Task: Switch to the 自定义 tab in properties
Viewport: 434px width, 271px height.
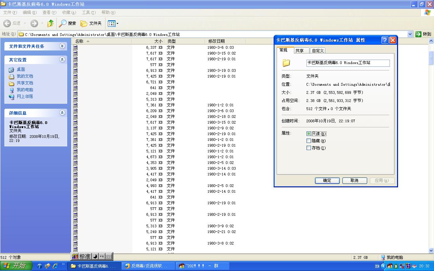Action: pos(318,51)
